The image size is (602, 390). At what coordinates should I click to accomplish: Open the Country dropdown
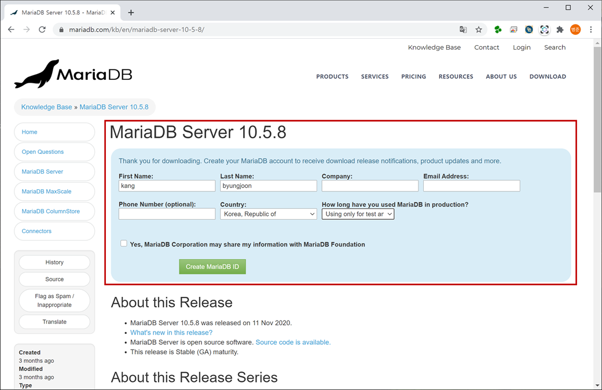[269, 214]
